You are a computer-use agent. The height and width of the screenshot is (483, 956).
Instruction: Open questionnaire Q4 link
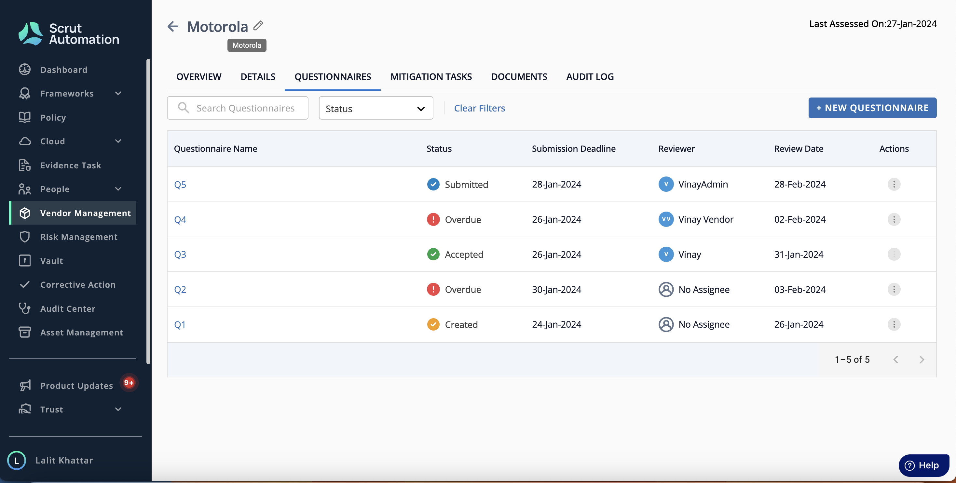coord(180,219)
